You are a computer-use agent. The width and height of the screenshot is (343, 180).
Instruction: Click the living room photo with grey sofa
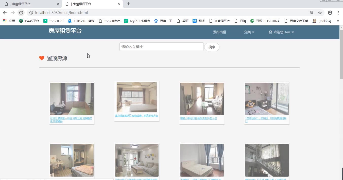(137, 160)
